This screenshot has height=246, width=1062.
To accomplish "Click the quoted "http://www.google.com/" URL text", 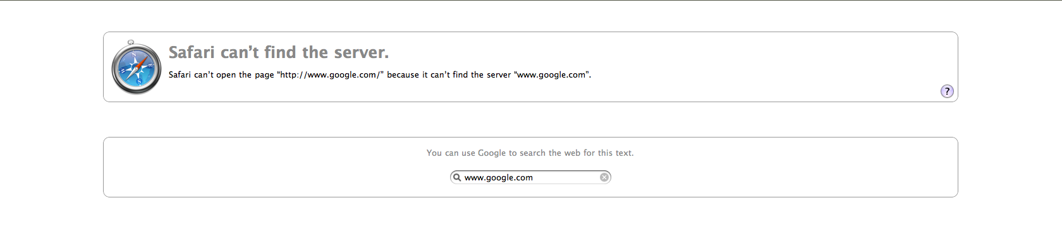I will (330, 74).
